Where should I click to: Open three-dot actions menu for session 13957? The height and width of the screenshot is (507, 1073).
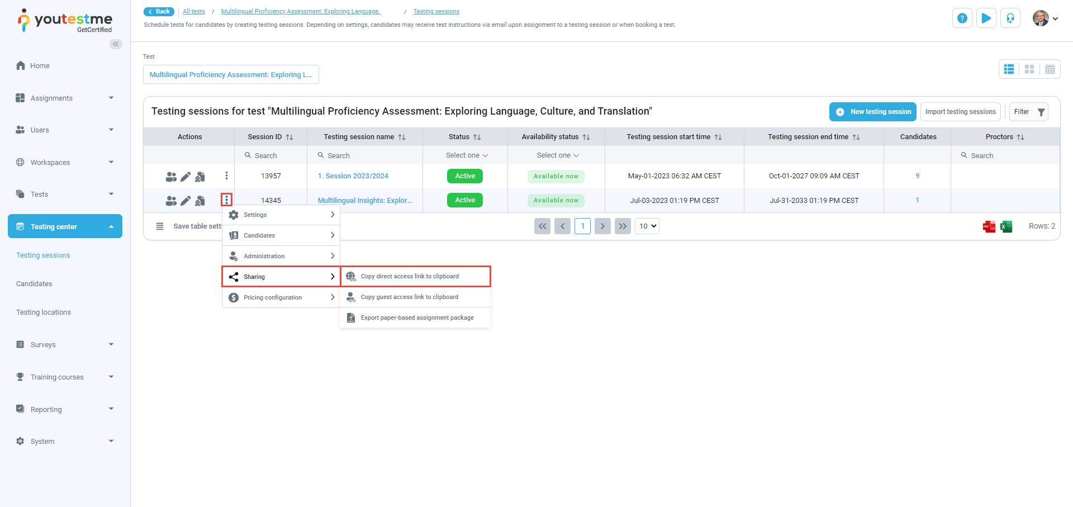[x=226, y=176]
